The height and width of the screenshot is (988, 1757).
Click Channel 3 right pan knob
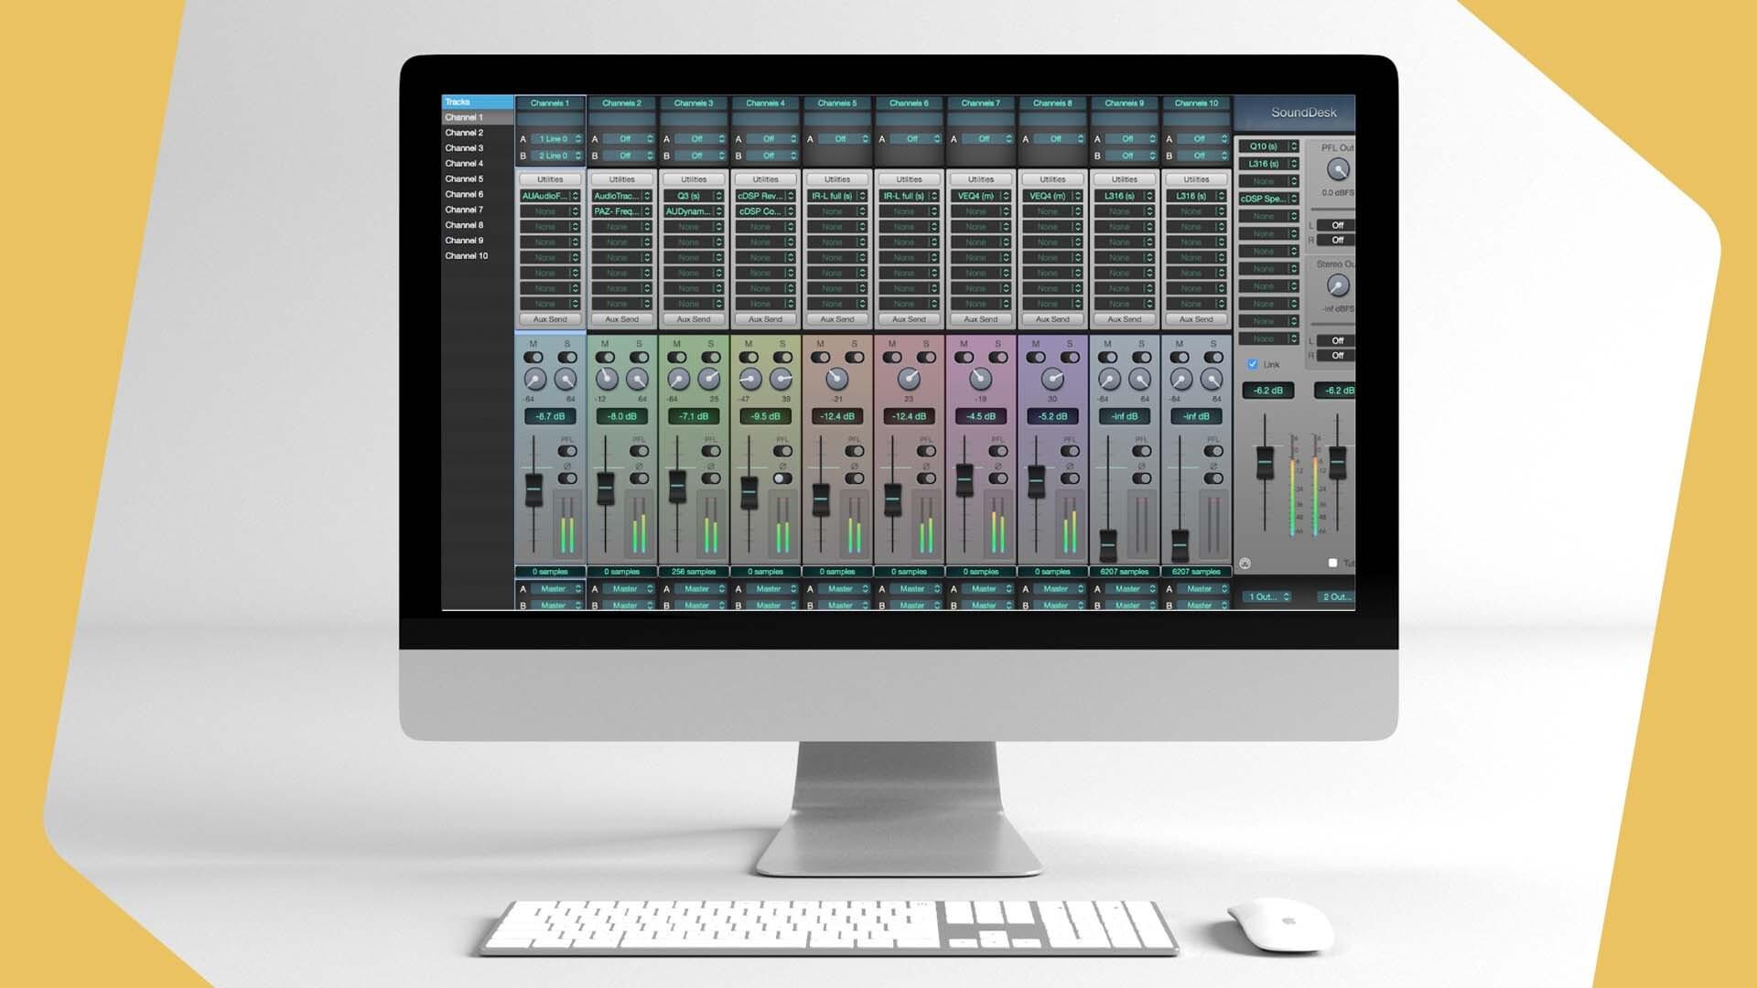(x=709, y=379)
